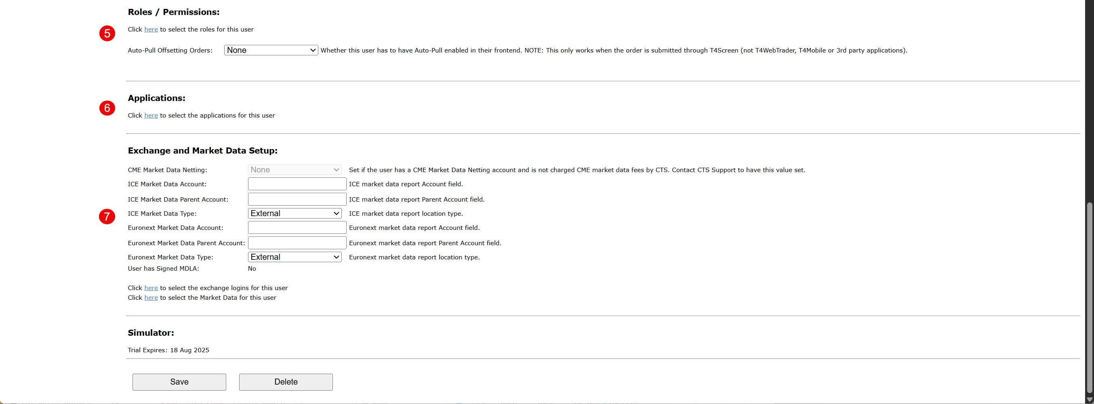The width and height of the screenshot is (1094, 404).
Task: Click the ICE Market Data Parent Account field
Action: click(x=297, y=199)
